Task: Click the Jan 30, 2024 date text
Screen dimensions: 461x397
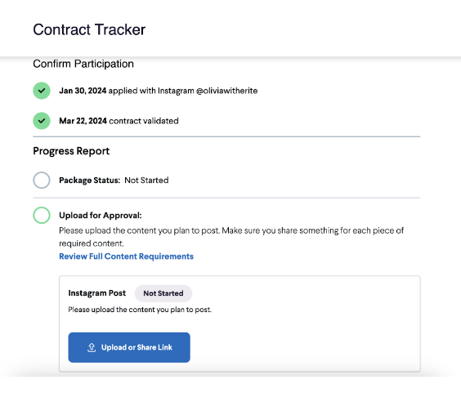Action: click(x=83, y=91)
